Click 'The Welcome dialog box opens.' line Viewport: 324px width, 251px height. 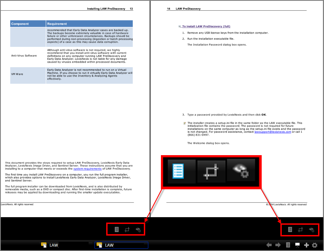point(208,143)
